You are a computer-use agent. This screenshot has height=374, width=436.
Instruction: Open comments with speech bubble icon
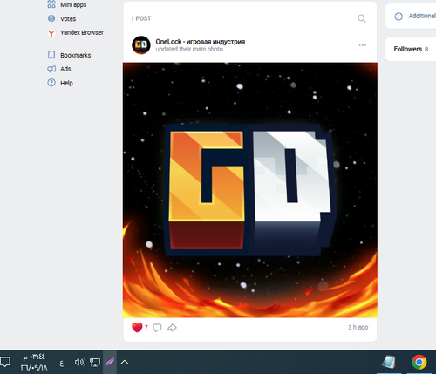[x=157, y=328]
